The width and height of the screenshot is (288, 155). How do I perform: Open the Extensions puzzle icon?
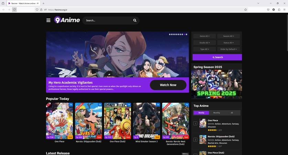(x=279, y=10)
